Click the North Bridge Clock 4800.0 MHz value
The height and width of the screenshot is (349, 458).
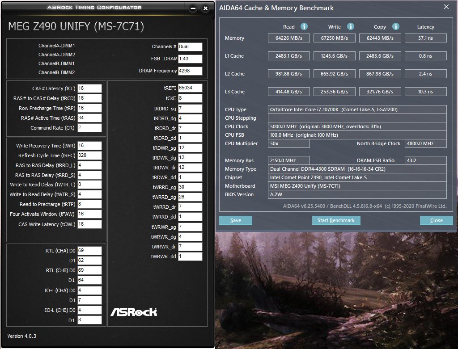point(426,143)
